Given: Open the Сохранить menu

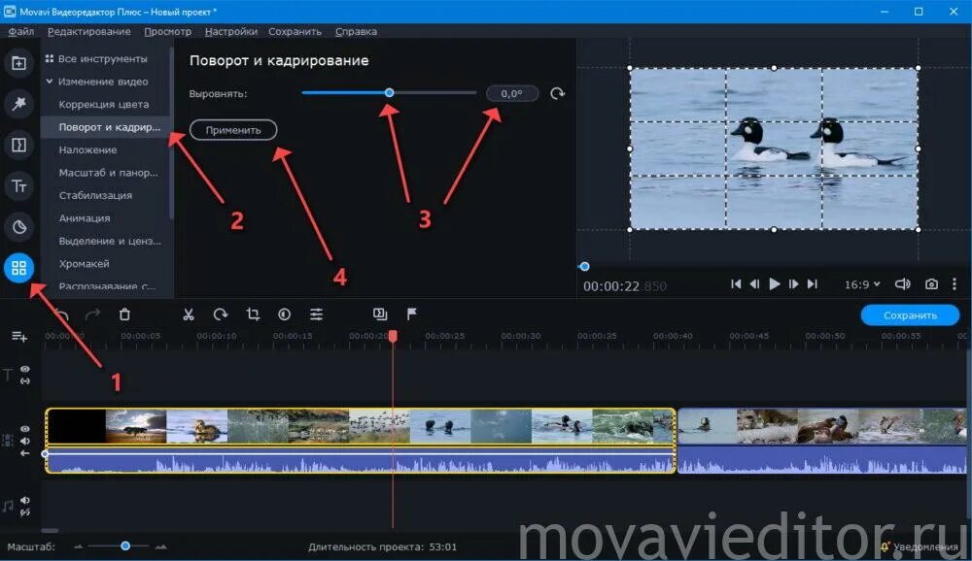Looking at the screenshot, I should (295, 32).
